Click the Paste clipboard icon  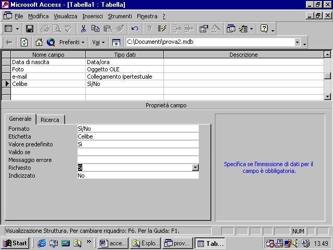click(x=108, y=29)
